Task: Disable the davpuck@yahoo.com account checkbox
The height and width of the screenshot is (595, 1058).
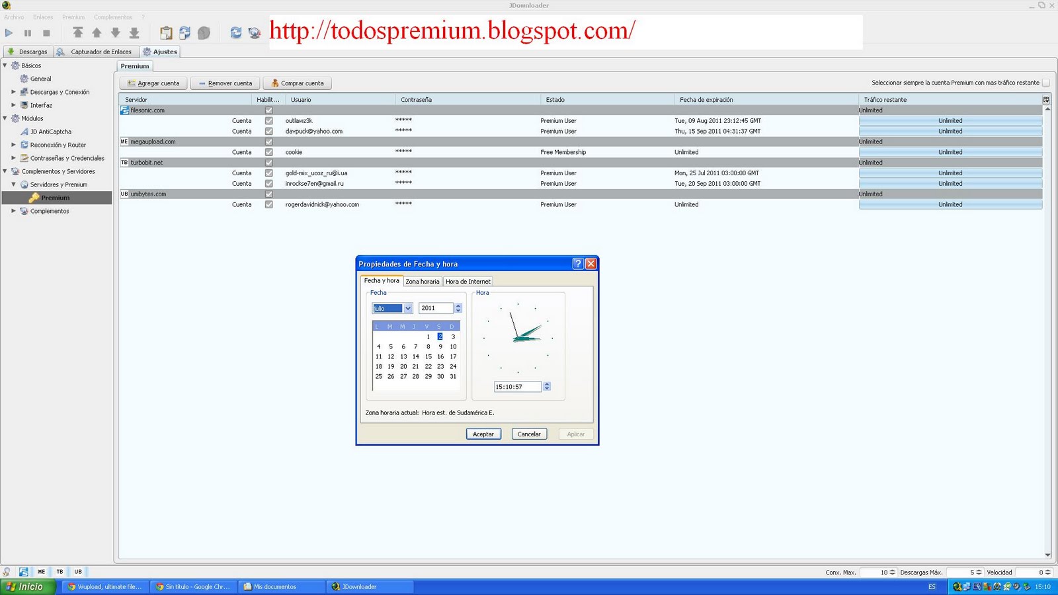Action: coord(268,131)
